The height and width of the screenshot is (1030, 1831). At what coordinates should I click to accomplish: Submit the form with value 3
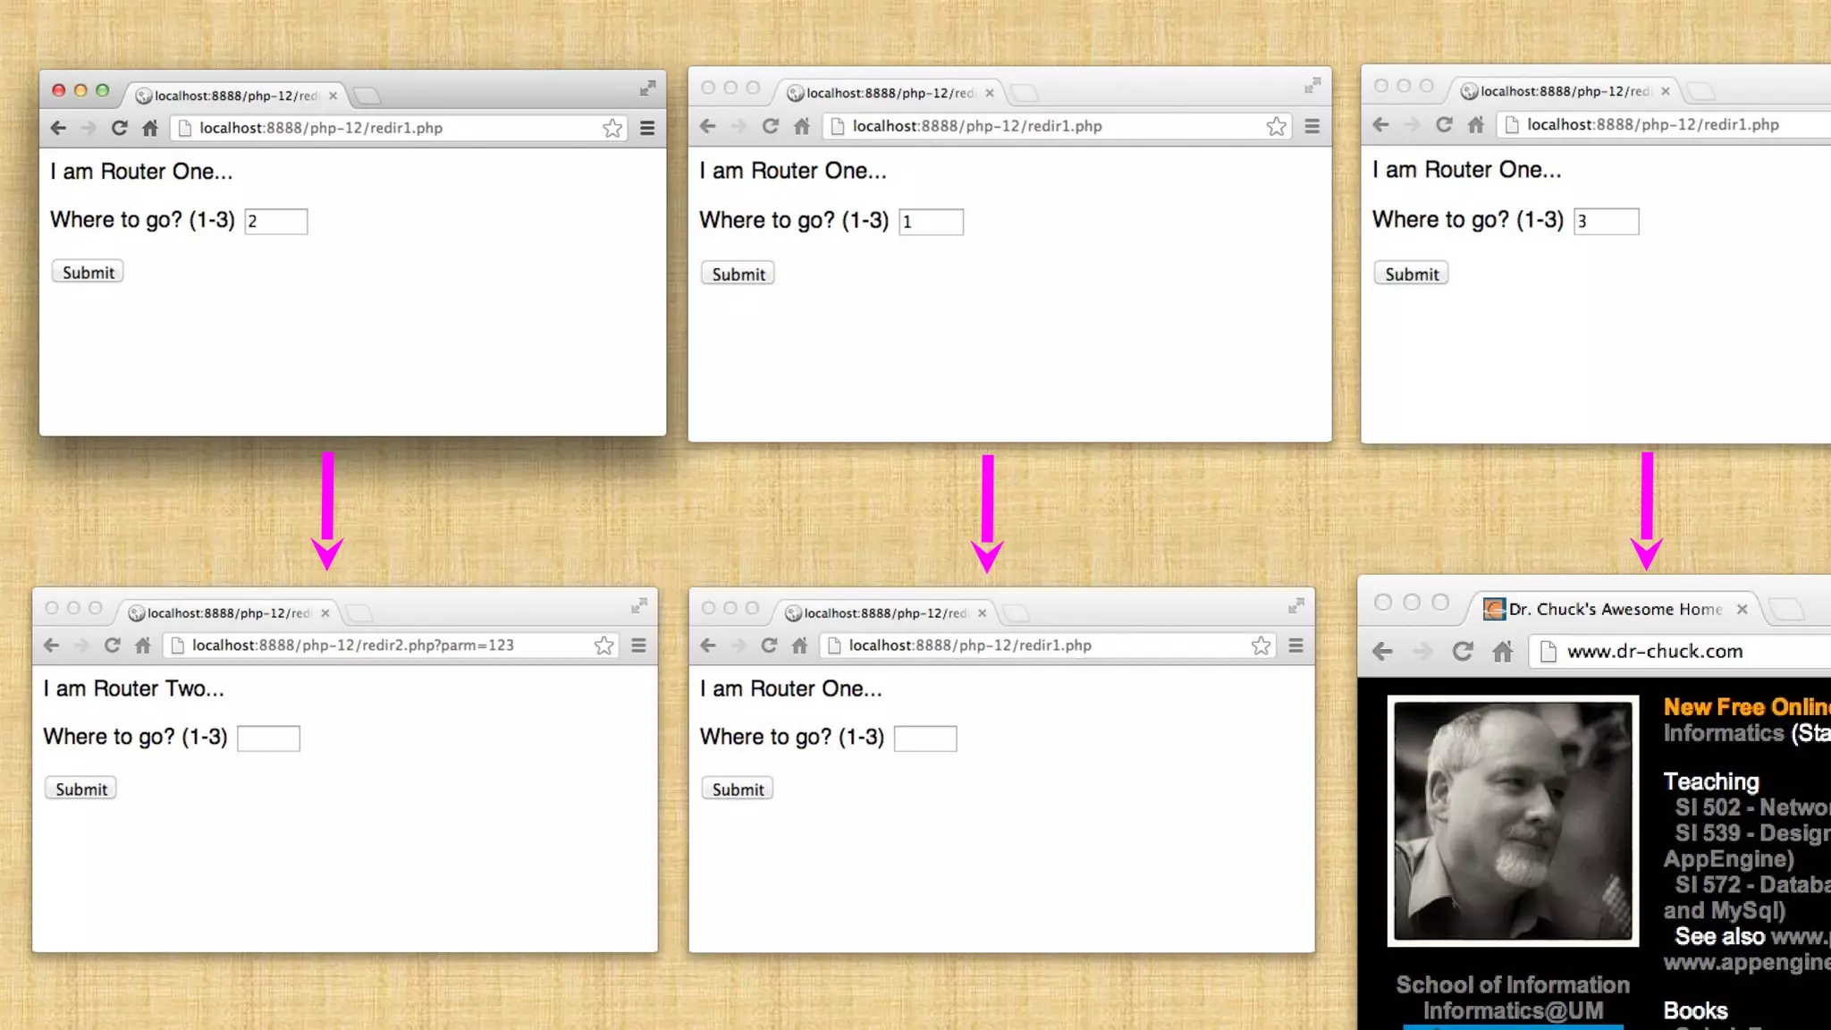click(1411, 274)
